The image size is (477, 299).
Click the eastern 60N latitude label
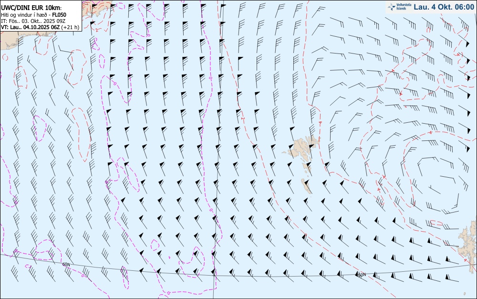362,275
